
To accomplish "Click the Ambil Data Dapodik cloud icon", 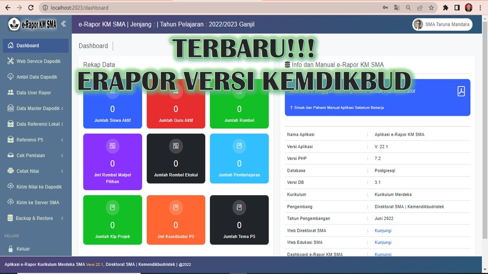I will pos(10,76).
